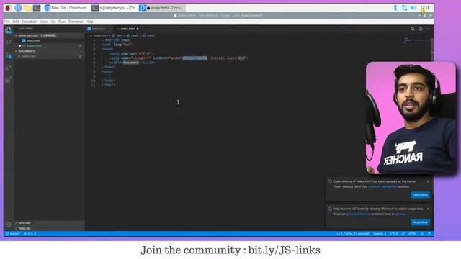Switch to the index.html editor tab

[127, 29]
